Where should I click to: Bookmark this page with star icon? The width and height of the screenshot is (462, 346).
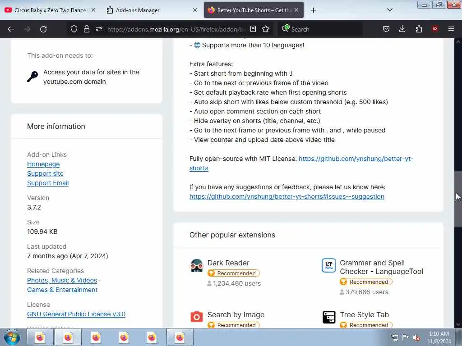pyautogui.click(x=266, y=29)
